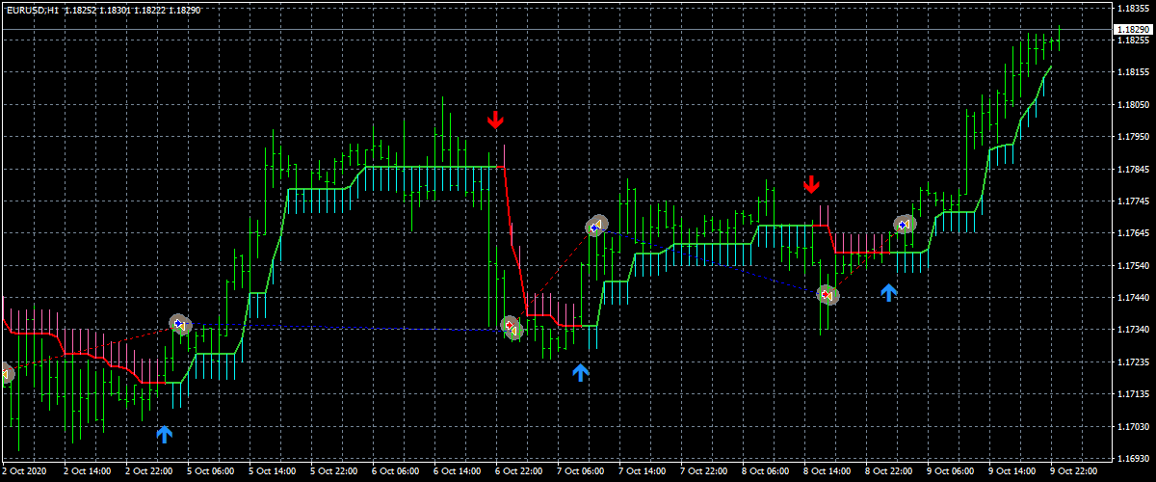The image size is (1156, 482).
Task: Click the 9 Oct 22:00 time axis label
Action: [1075, 472]
